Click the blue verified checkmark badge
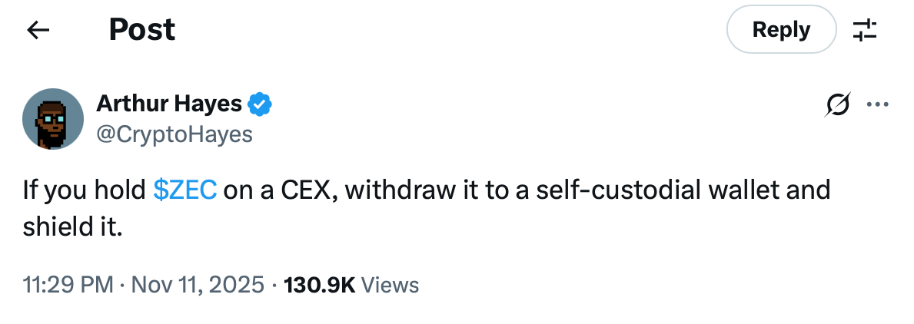This screenshot has width=914, height=324. (261, 103)
